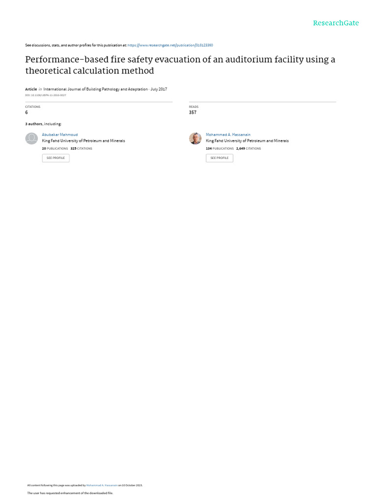The width and height of the screenshot is (378, 504).
Task: Click the '3 authors, including' text
Action: 43,124
